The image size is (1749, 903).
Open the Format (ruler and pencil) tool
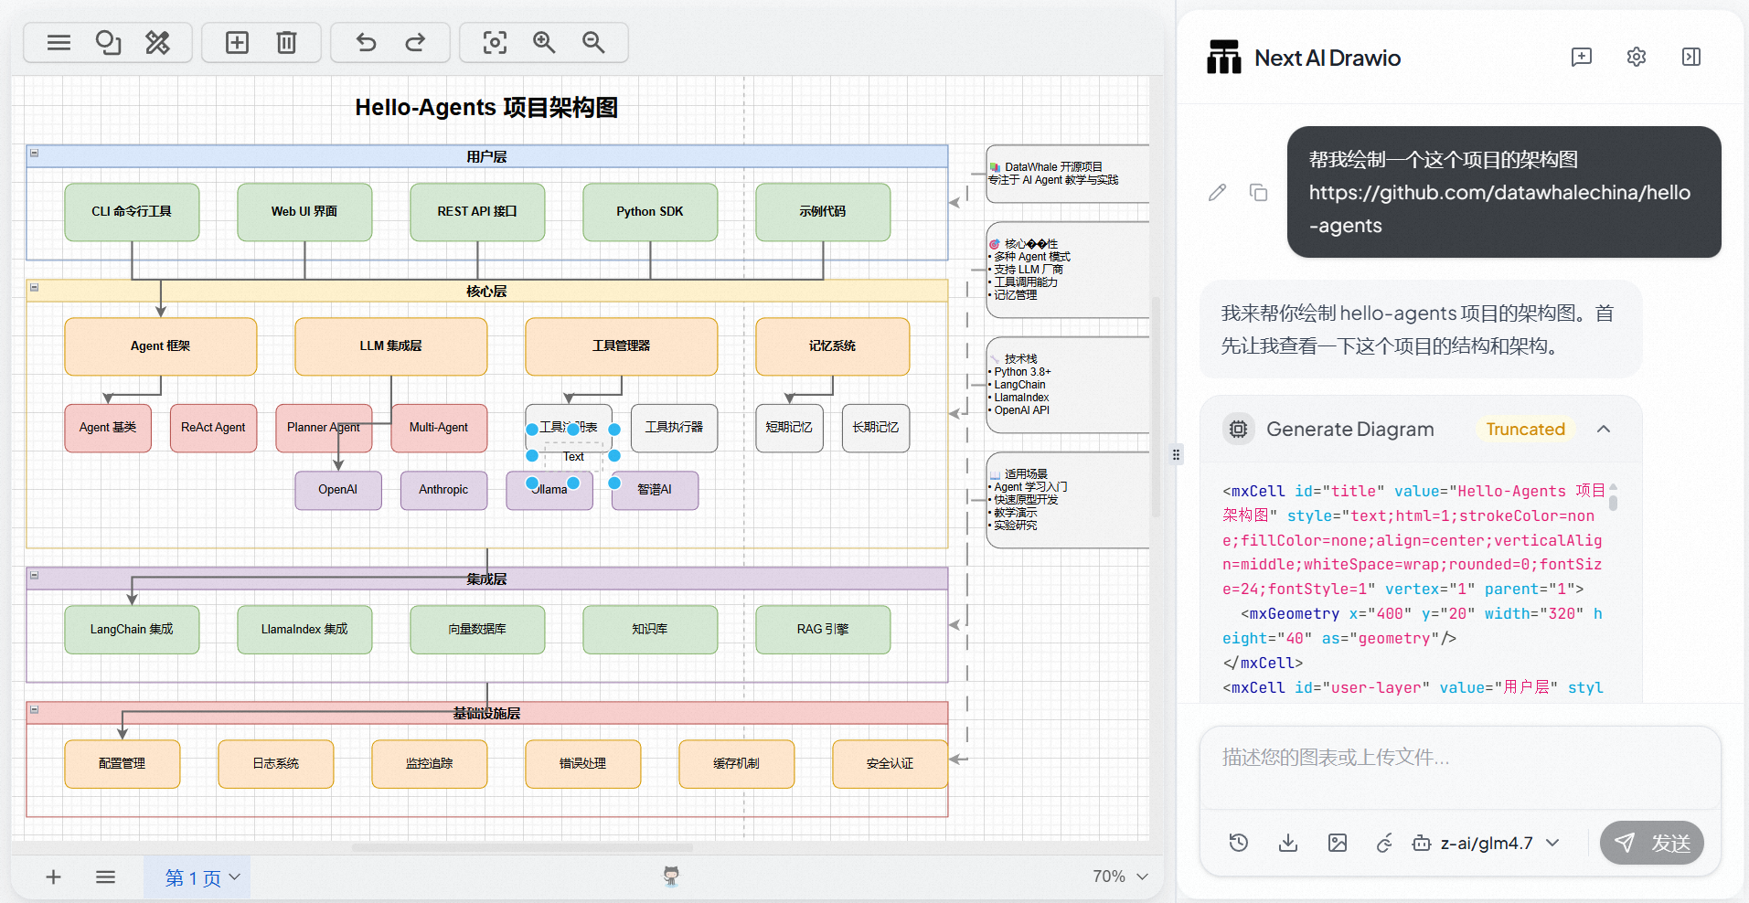click(157, 43)
